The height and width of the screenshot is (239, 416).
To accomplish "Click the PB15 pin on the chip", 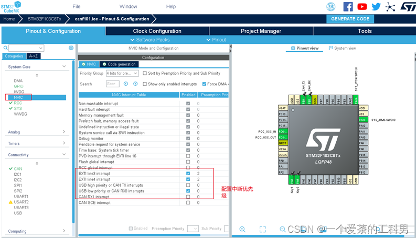I will (x=363, y=155).
